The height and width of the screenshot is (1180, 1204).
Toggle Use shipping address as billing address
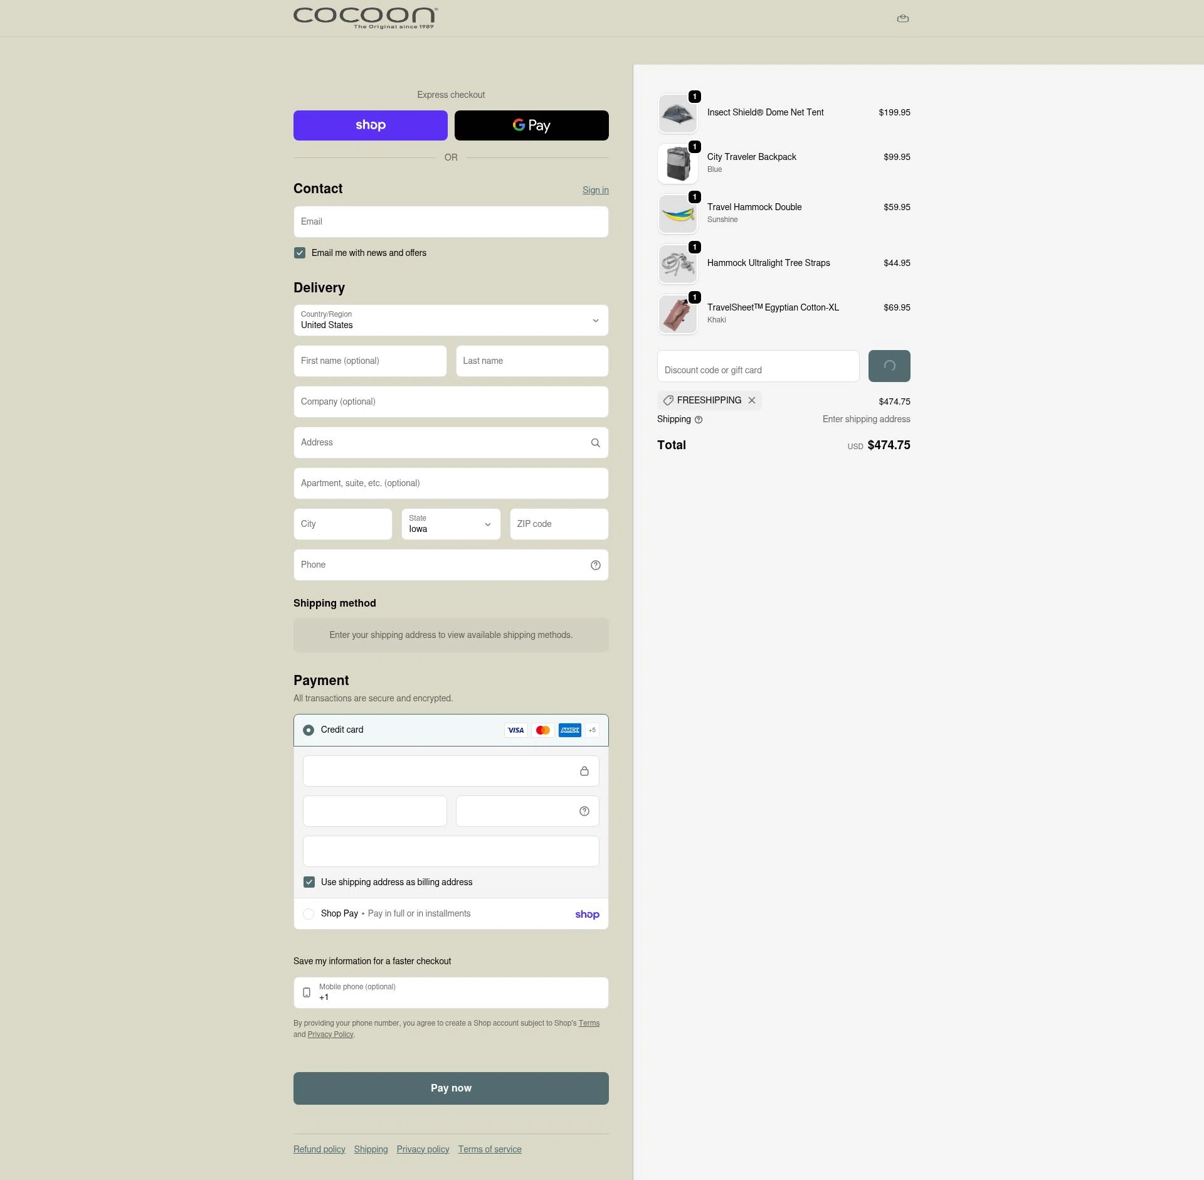309,882
